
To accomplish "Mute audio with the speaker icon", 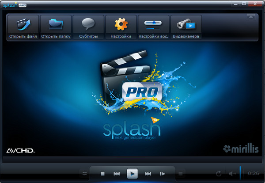I will (x=231, y=174).
